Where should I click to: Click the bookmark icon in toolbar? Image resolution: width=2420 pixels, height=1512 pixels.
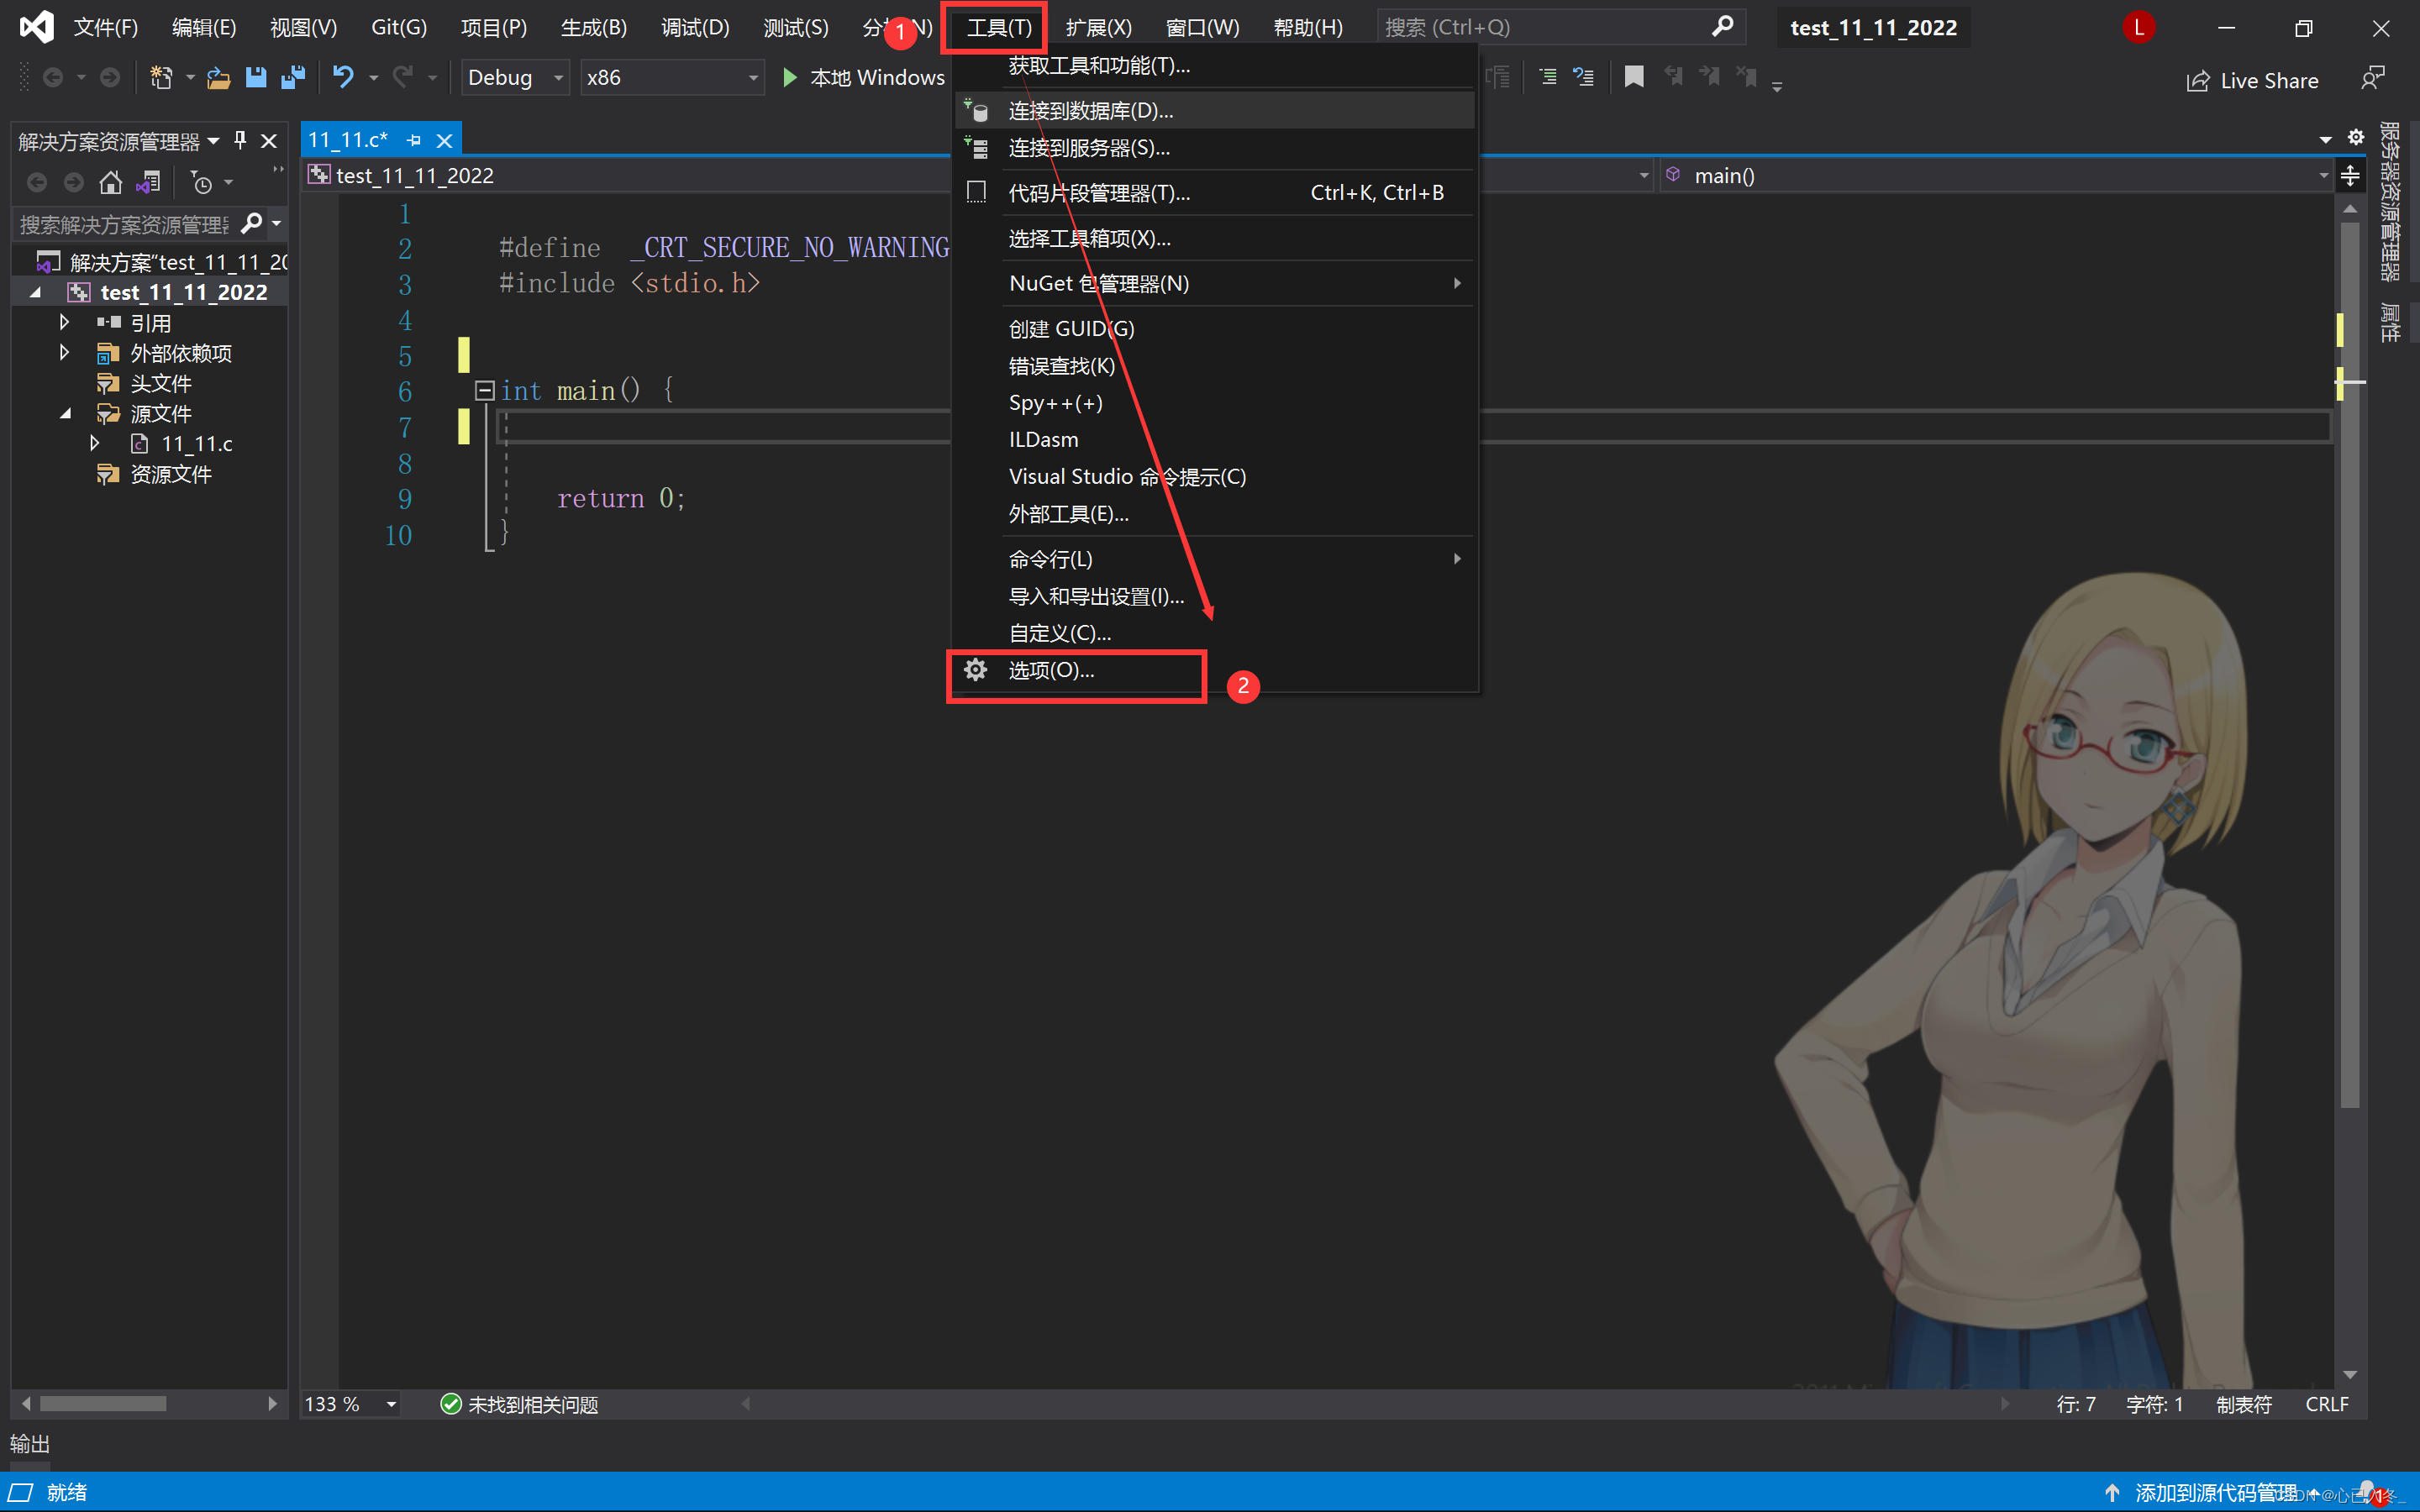point(1633,77)
